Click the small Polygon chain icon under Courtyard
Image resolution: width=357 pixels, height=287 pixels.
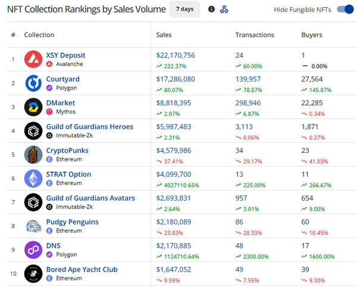pyautogui.click(x=49, y=88)
